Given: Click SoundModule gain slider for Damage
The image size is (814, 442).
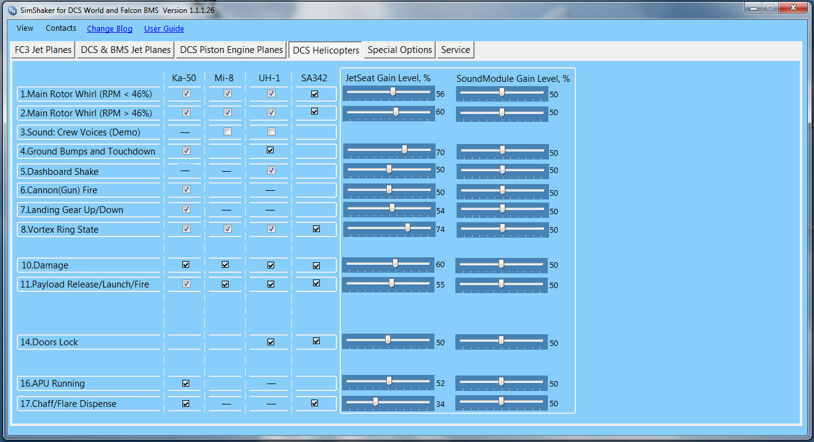Looking at the screenshot, I should tap(501, 263).
